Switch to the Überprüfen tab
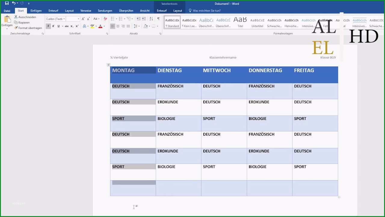 point(126,11)
